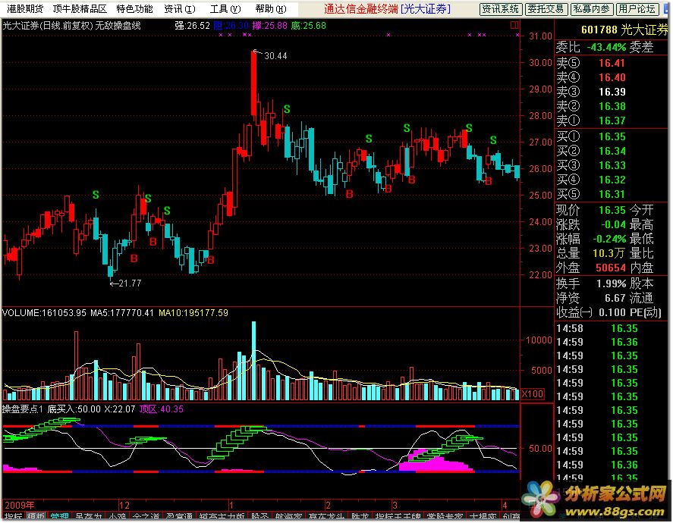Open the 帮助(H) menu
This screenshot has height=523, width=673.
(x=271, y=8)
